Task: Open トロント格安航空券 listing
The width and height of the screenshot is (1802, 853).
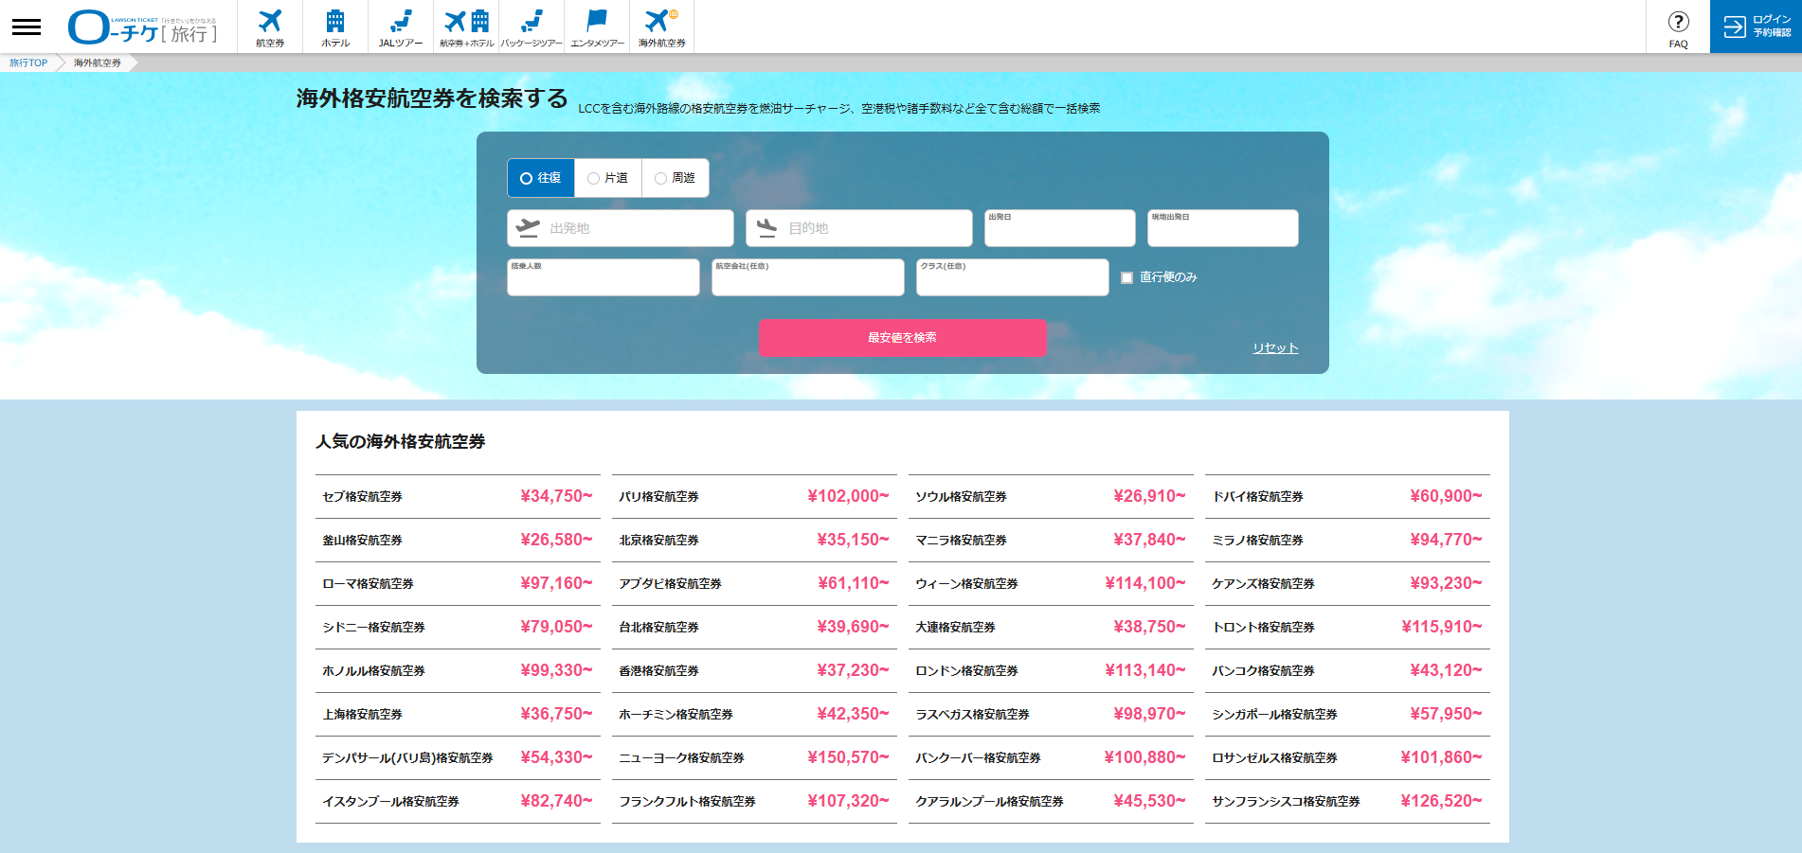Action: click(1347, 627)
